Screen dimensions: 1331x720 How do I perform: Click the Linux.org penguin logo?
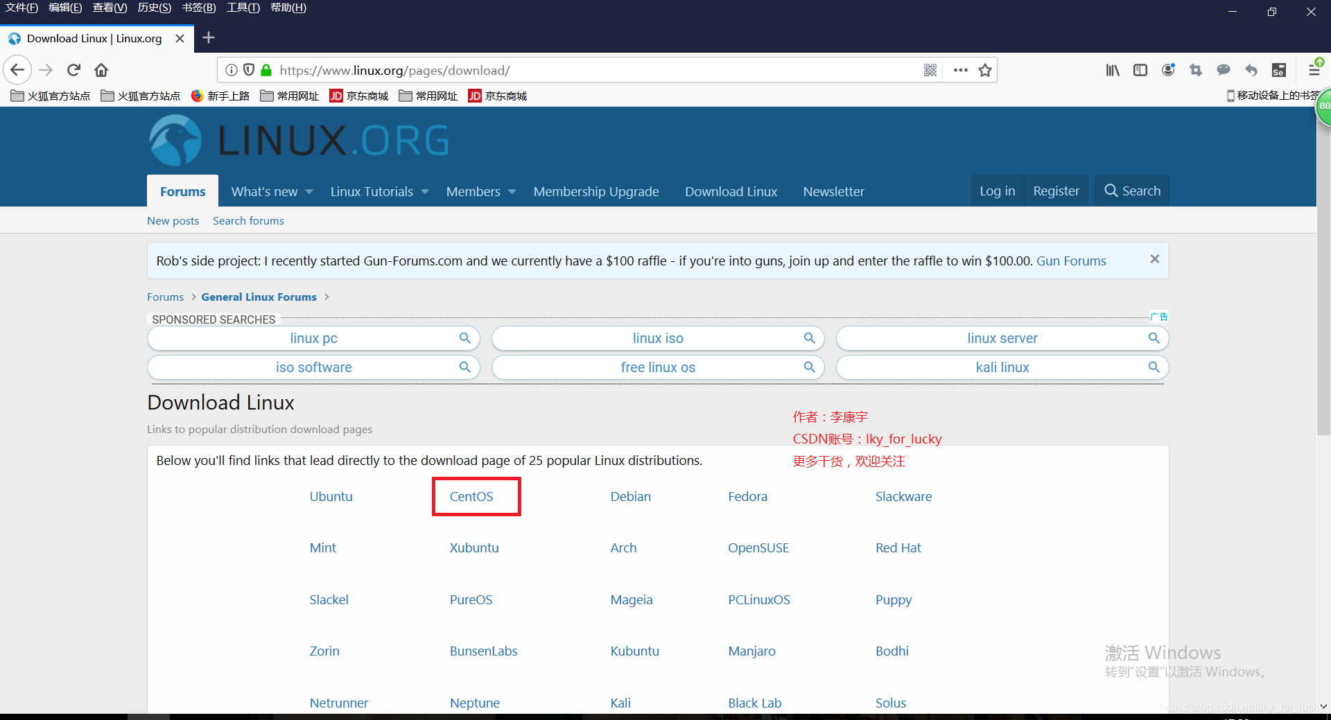click(x=175, y=140)
